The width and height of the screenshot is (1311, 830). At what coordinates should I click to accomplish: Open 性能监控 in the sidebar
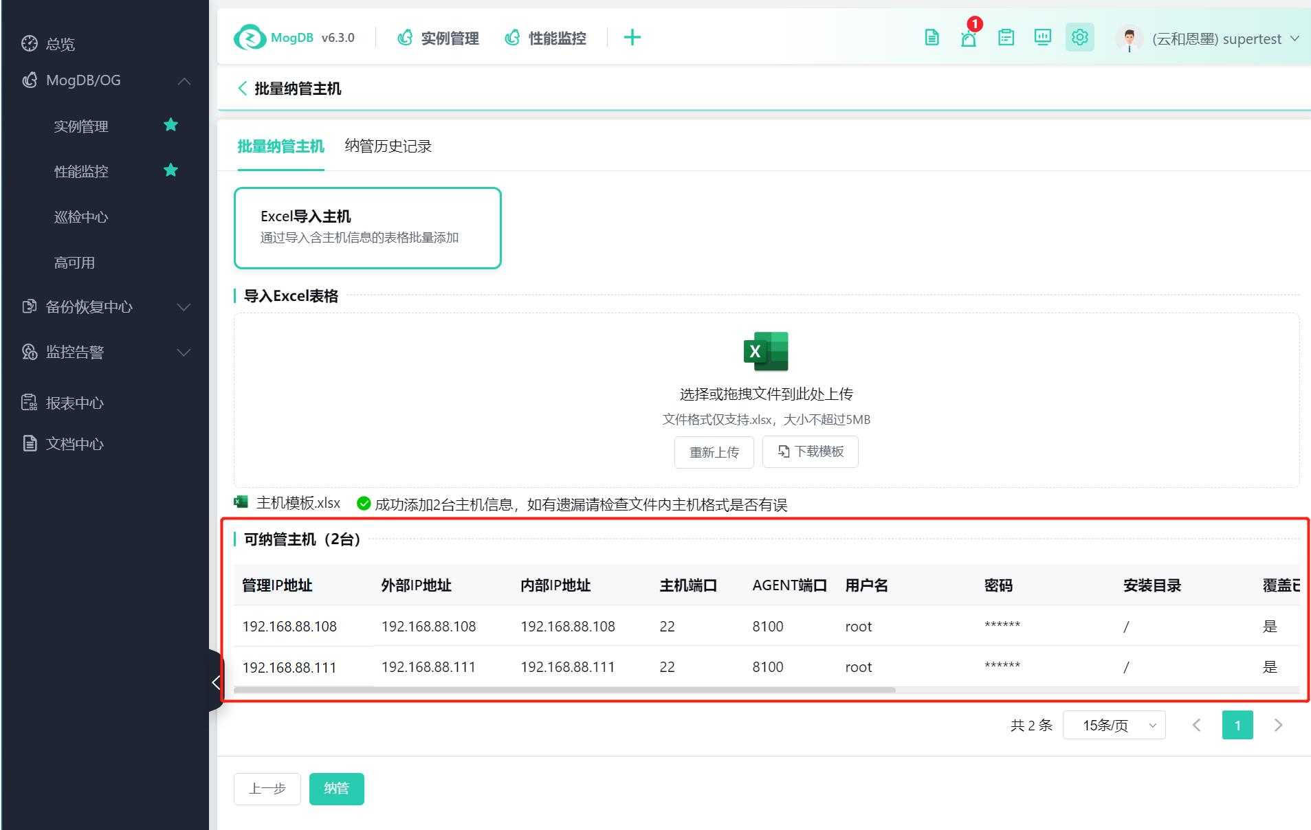[81, 172]
